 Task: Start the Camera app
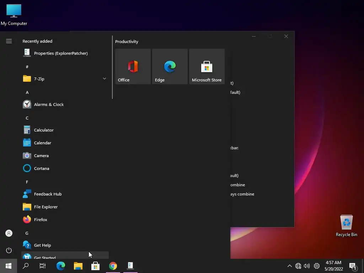(x=65, y=156)
